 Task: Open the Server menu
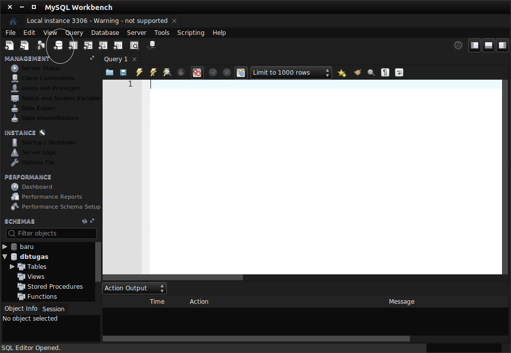tap(136, 32)
